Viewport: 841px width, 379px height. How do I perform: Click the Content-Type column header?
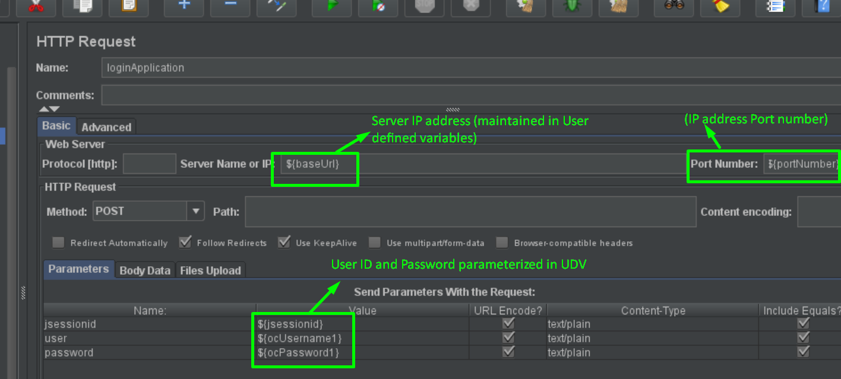click(653, 311)
